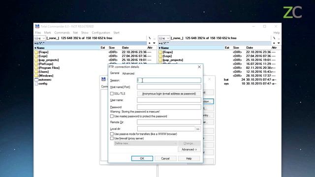Select the [Logs] folder in right panel

click(x=165, y=56)
